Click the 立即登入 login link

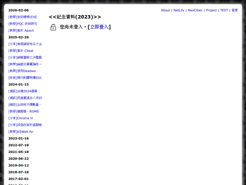tap(99, 27)
